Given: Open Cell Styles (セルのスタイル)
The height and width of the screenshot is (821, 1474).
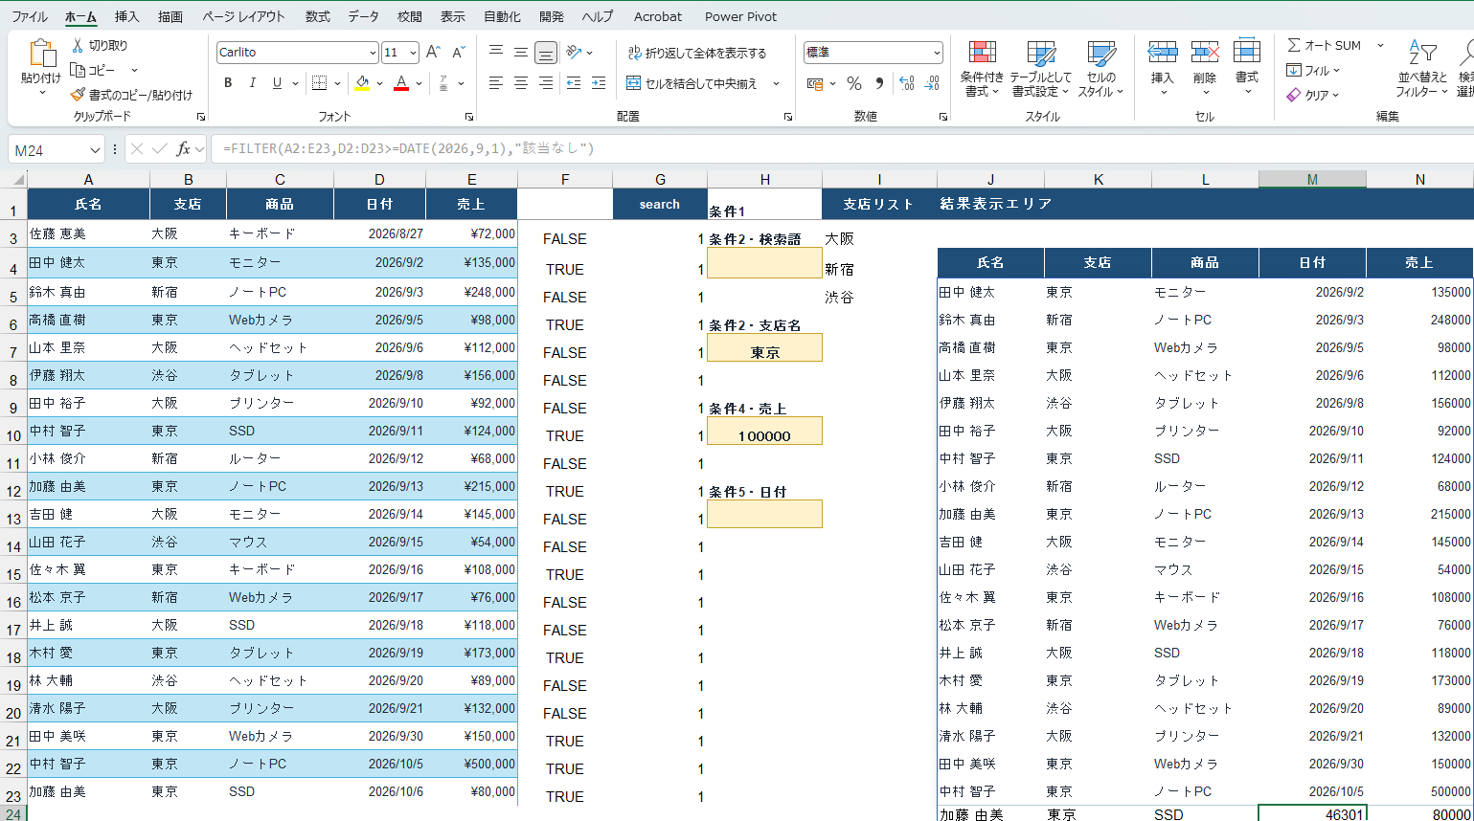Looking at the screenshot, I should [1101, 69].
